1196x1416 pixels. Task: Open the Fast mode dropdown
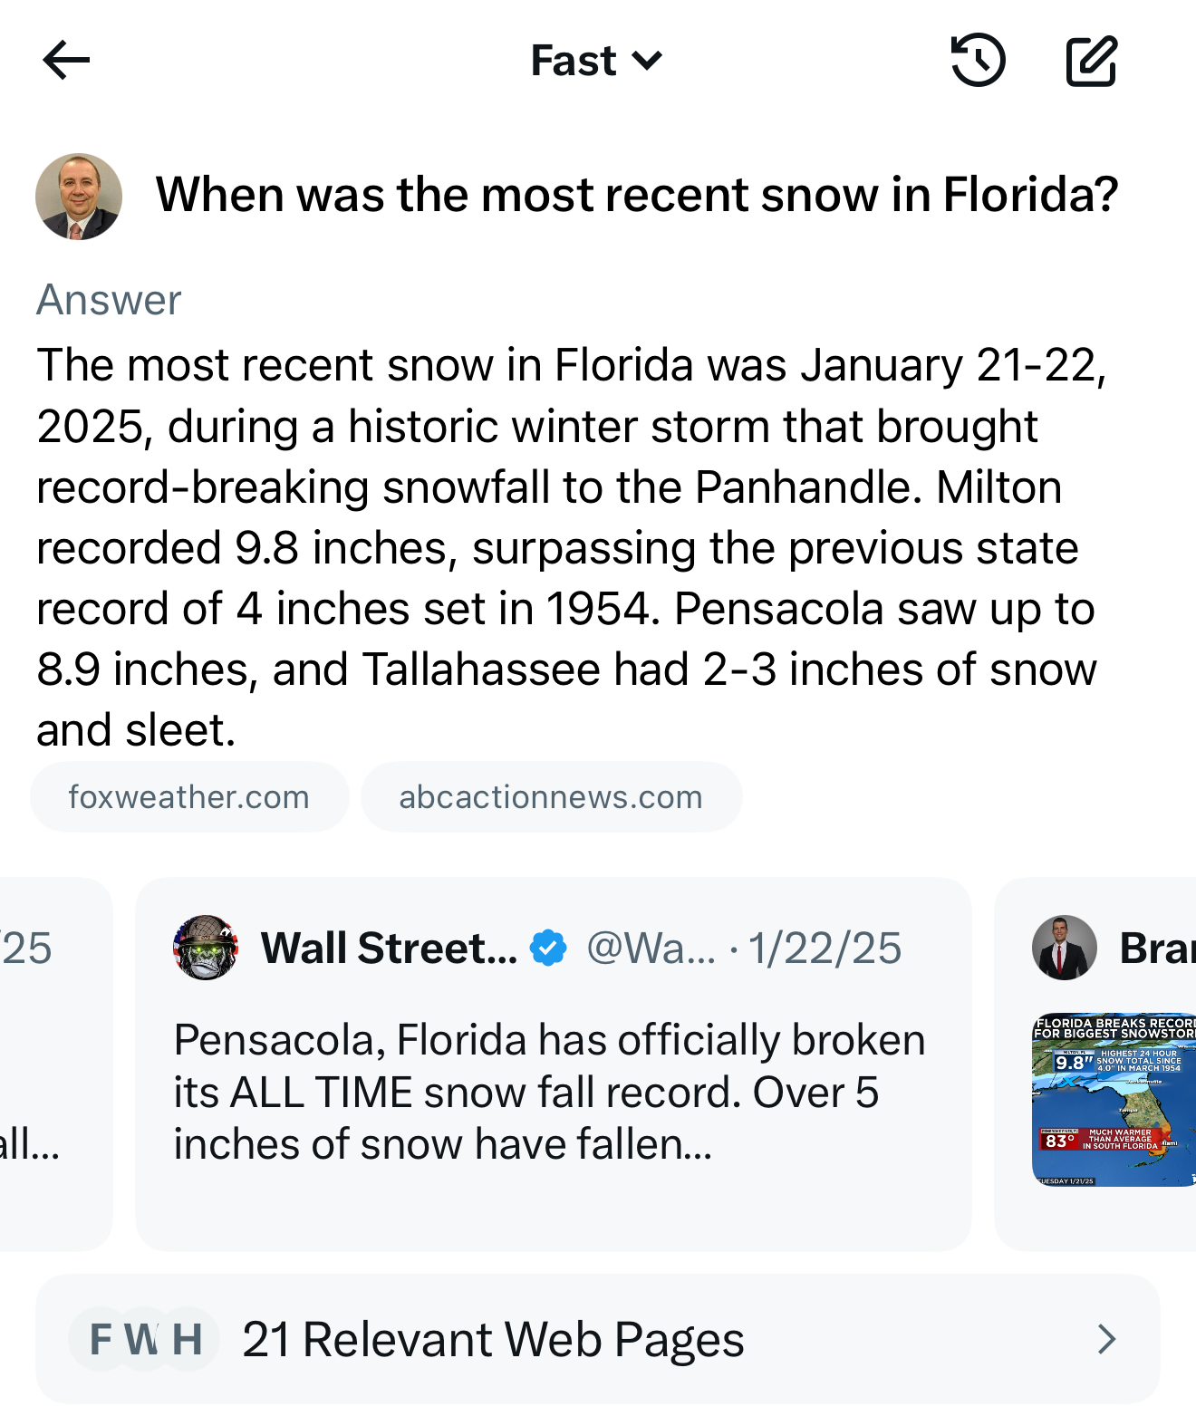tap(596, 61)
